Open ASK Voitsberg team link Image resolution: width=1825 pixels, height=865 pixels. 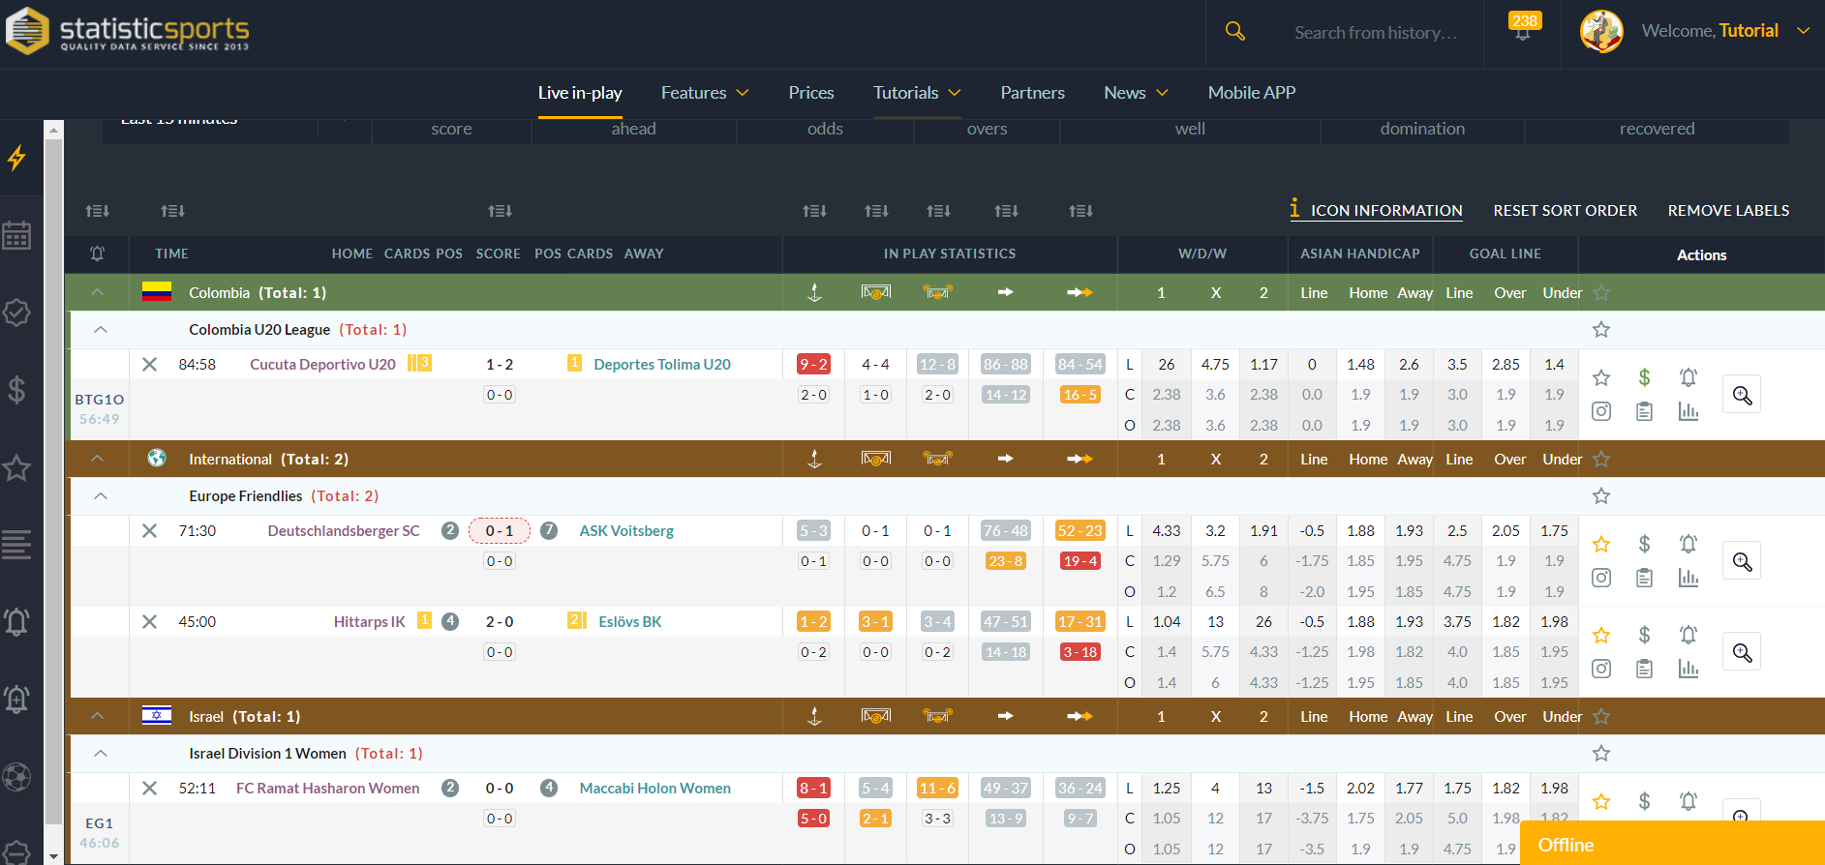[626, 531]
